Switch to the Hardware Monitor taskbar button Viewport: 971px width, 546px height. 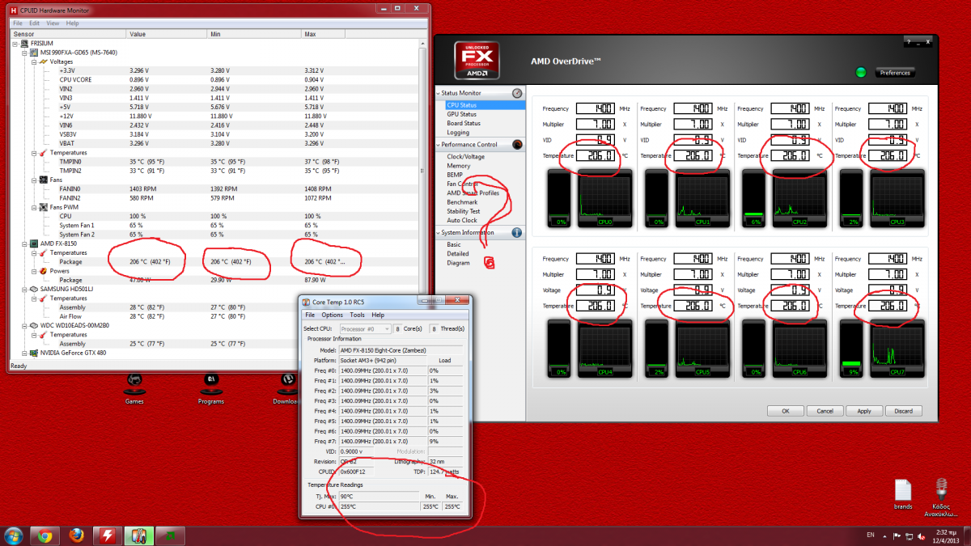tap(108, 535)
